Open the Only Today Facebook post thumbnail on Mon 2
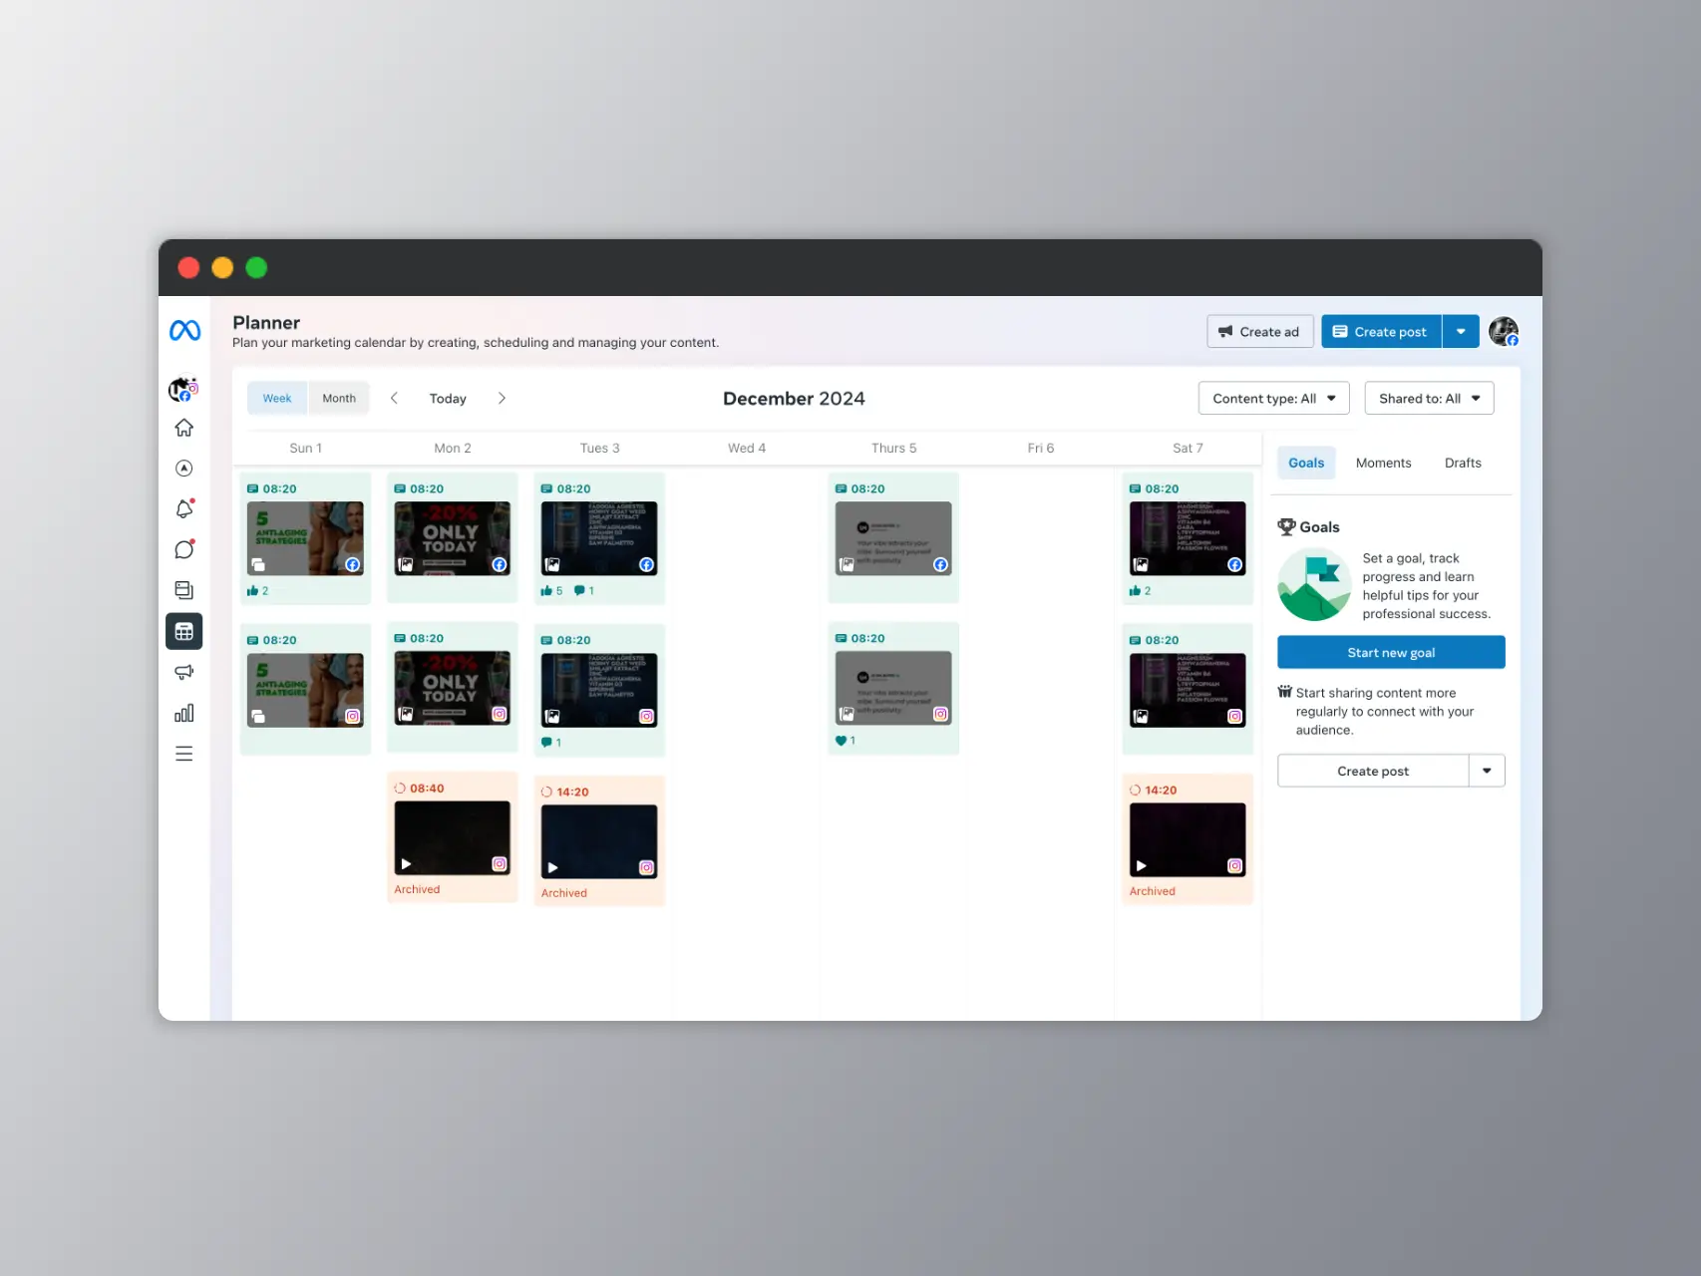Screen dimensions: 1701x1276 [453, 538]
